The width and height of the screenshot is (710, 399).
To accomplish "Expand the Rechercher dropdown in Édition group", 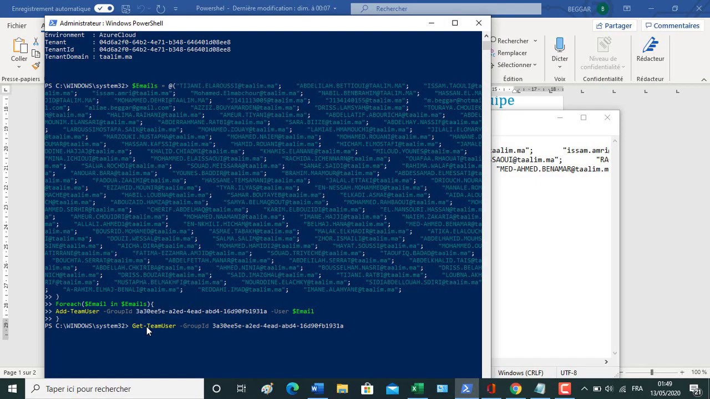I will click(x=535, y=40).
